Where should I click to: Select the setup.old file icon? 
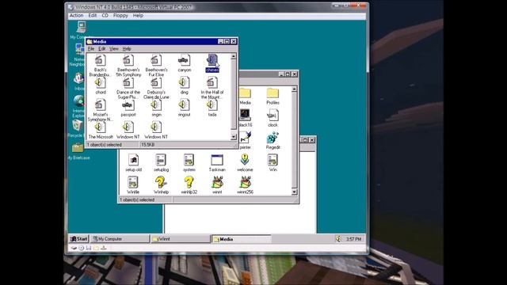pyautogui.click(x=134, y=160)
